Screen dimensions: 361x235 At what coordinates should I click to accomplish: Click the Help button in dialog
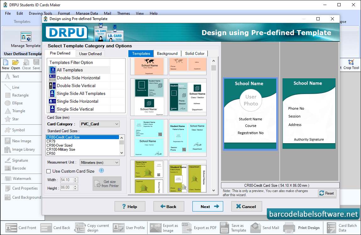130,206
